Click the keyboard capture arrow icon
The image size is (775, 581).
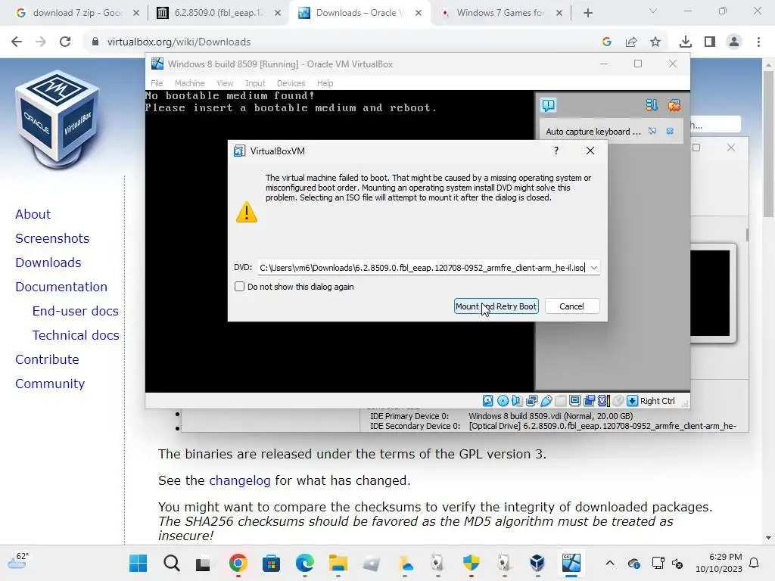coord(632,401)
